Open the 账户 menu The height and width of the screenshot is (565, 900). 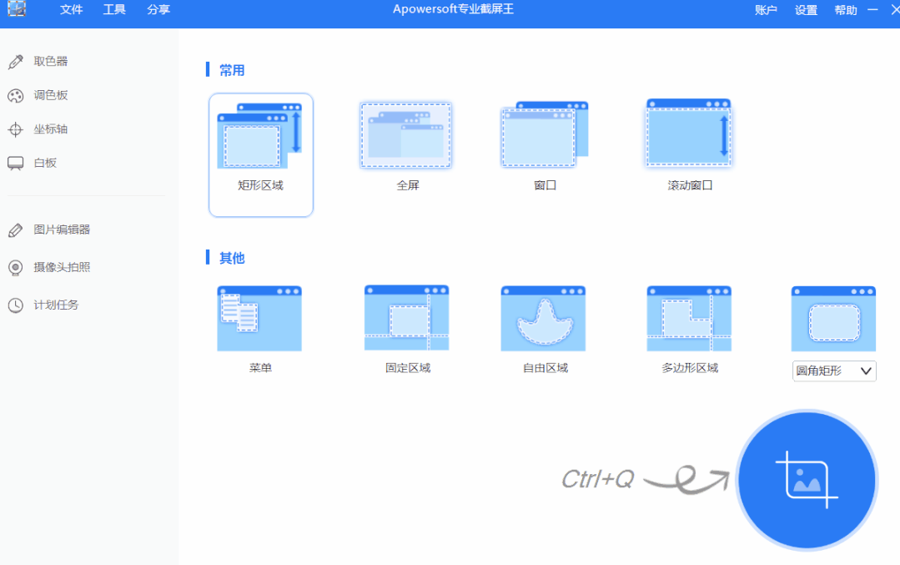766,10
